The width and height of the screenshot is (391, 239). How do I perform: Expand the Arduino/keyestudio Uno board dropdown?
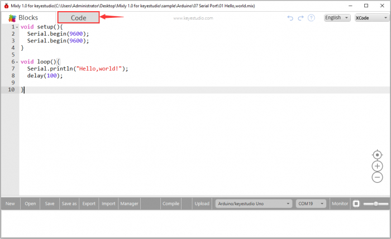[254, 204]
